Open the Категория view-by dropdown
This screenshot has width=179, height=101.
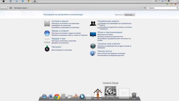129,15
